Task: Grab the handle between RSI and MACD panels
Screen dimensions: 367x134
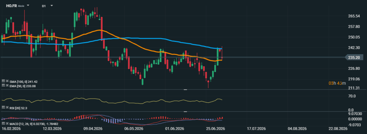Action: (185, 112)
